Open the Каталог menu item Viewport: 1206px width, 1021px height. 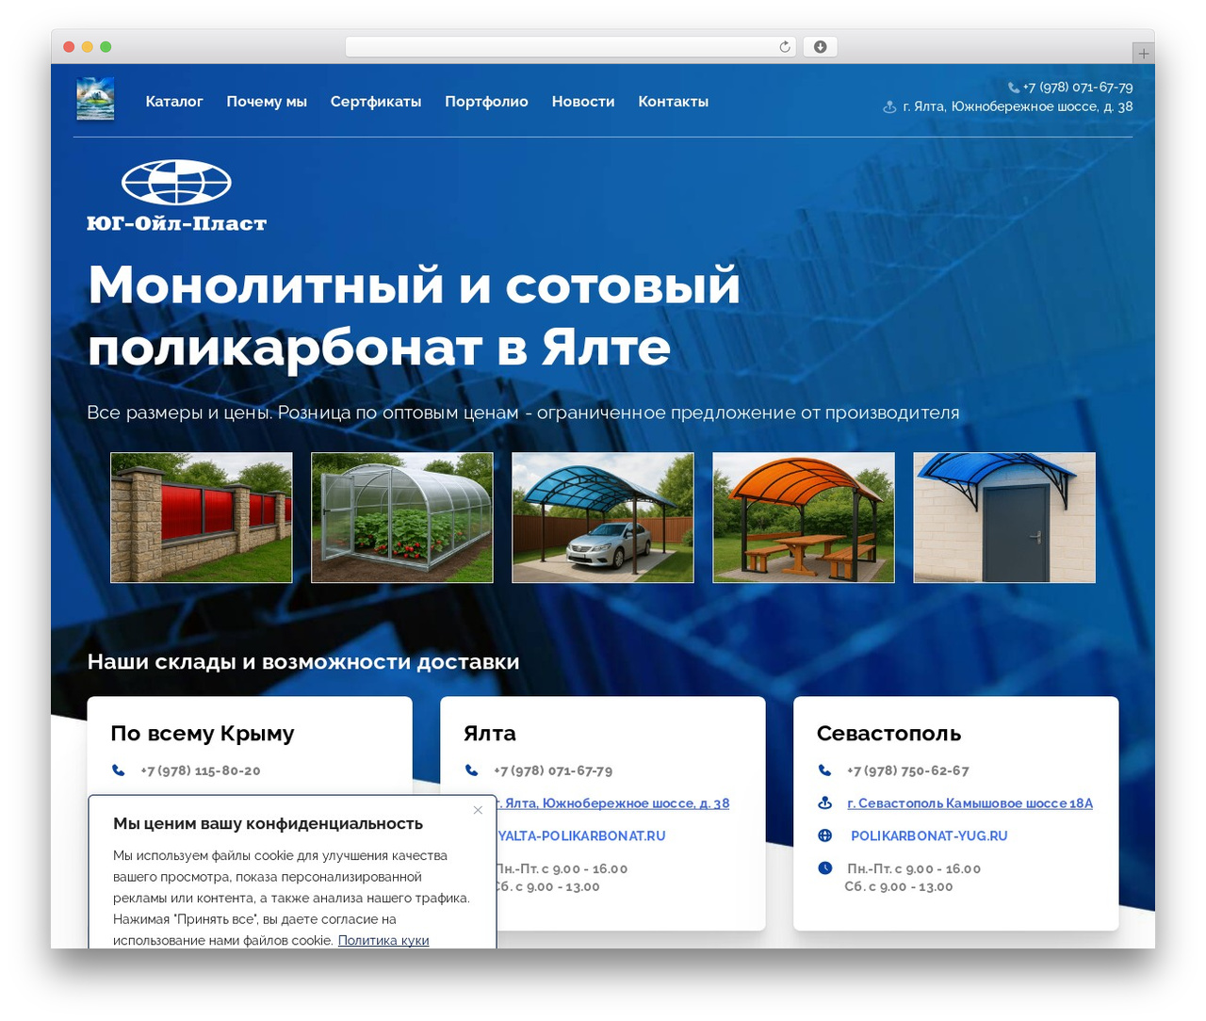(x=174, y=102)
